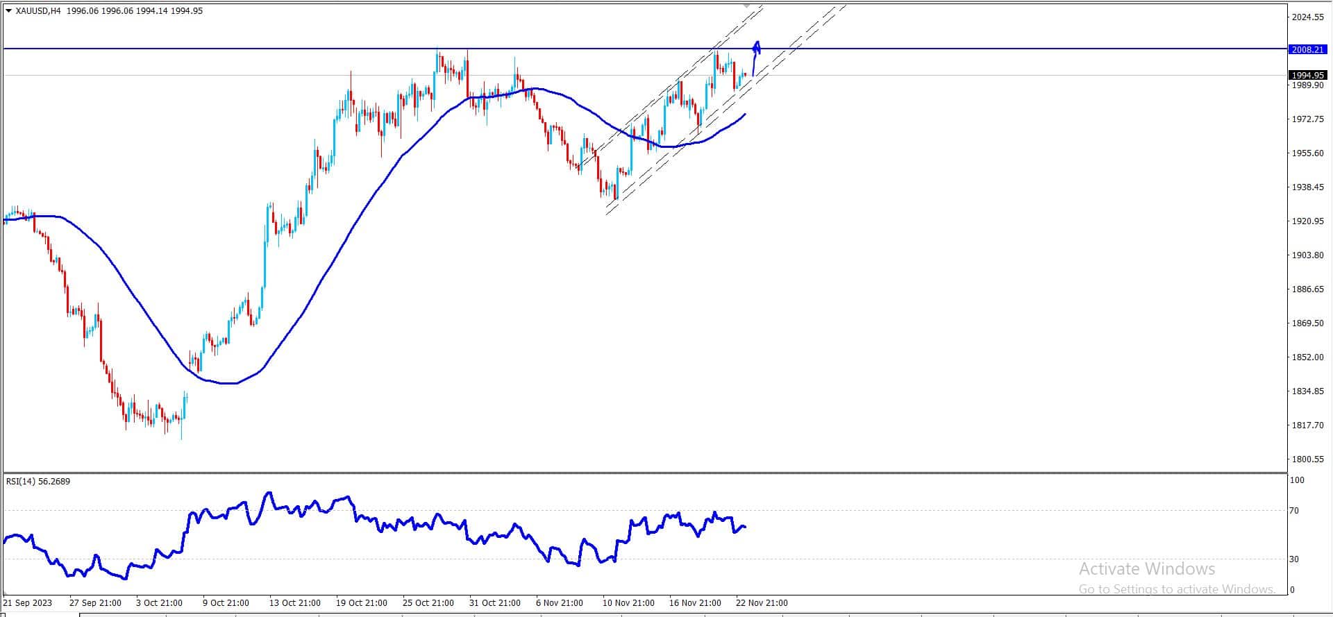Screen dimensions: 1333x617
Task: Click the 6 Nov 21:00 time label
Action: 560,603
